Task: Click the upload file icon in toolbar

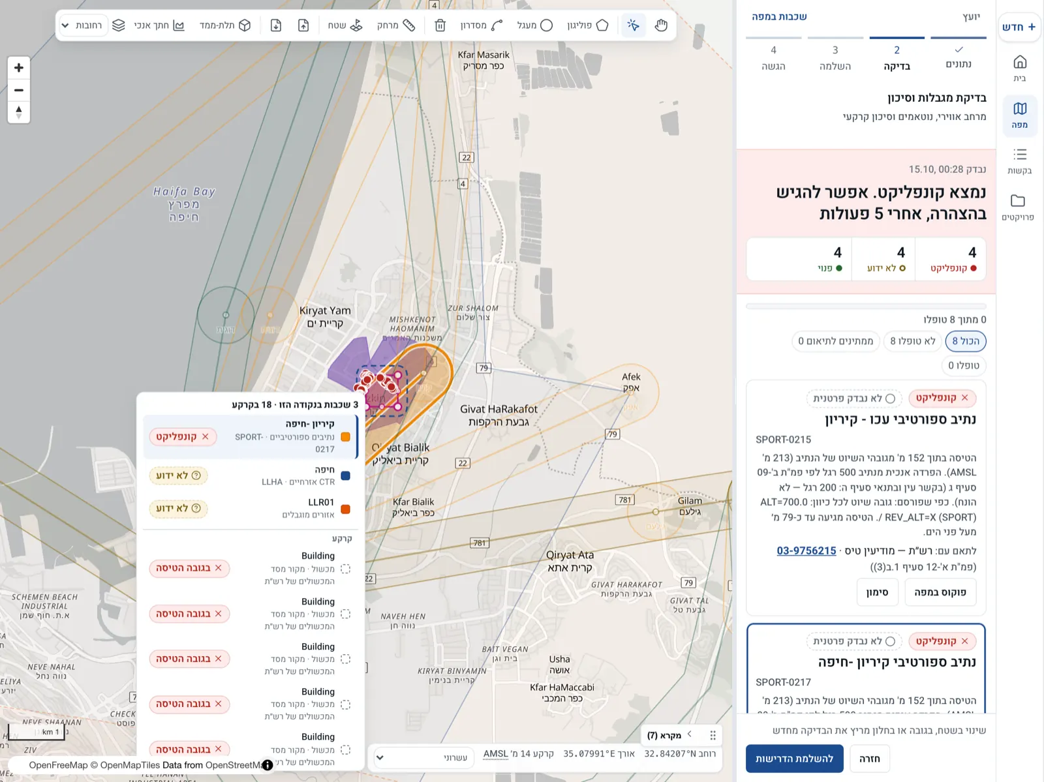Action: coord(303,25)
